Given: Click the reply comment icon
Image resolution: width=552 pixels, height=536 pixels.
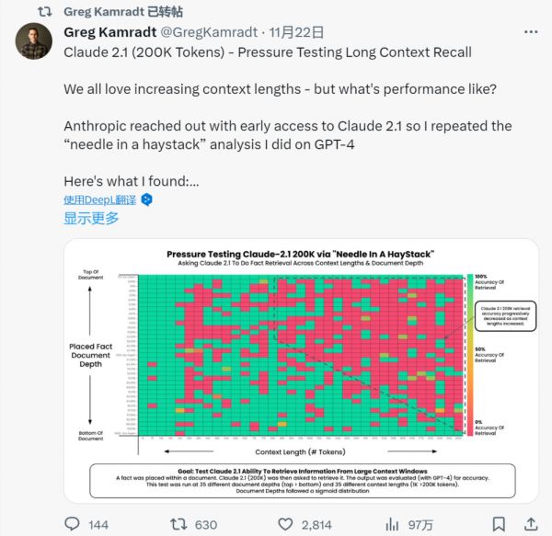Looking at the screenshot, I should point(72,524).
